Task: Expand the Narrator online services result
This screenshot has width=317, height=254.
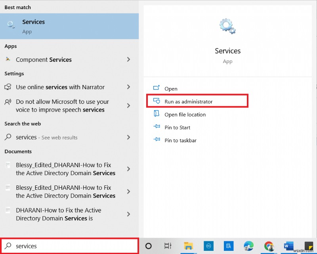Action: click(129, 87)
